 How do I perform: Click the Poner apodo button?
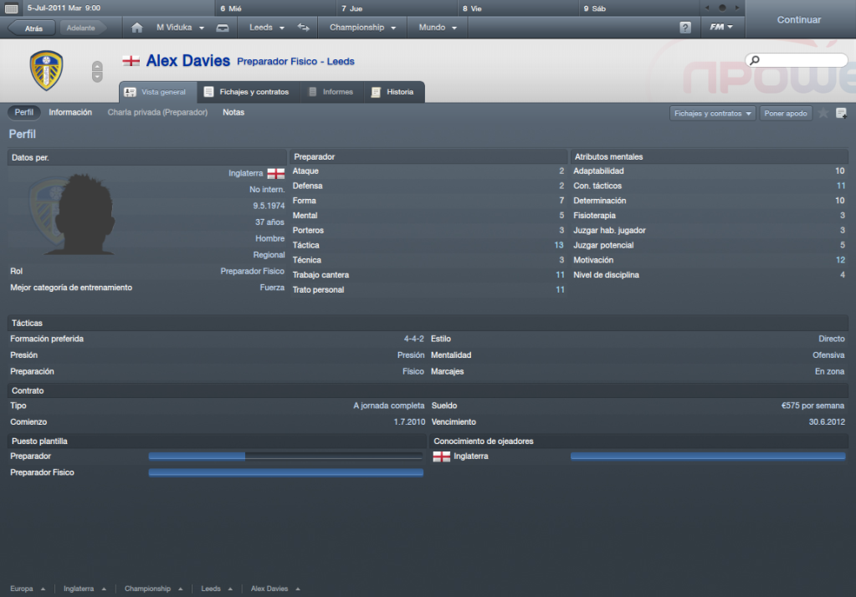click(786, 114)
